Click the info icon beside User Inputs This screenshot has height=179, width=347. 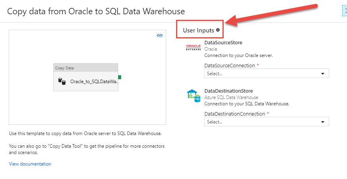tap(218, 30)
